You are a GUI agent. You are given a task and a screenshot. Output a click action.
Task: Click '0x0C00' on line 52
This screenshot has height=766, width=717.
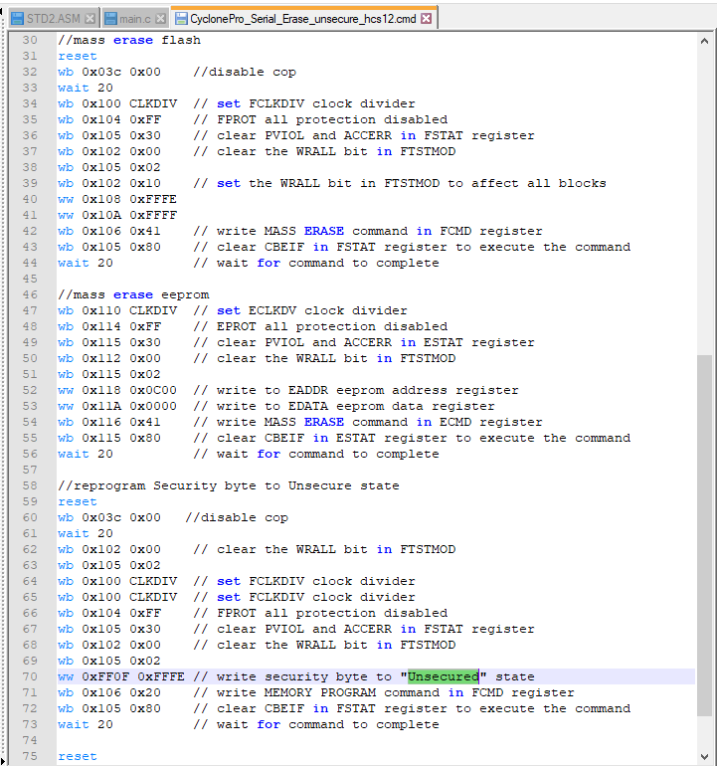[x=153, y=390]
